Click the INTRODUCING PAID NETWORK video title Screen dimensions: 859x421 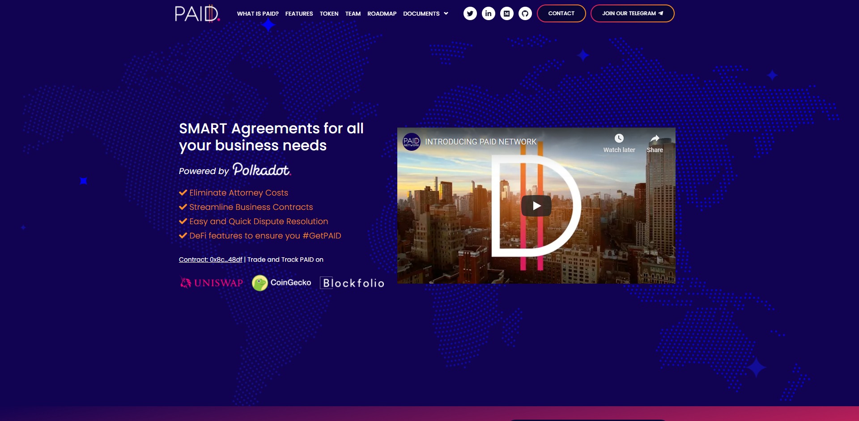click(x=480, y=142)
